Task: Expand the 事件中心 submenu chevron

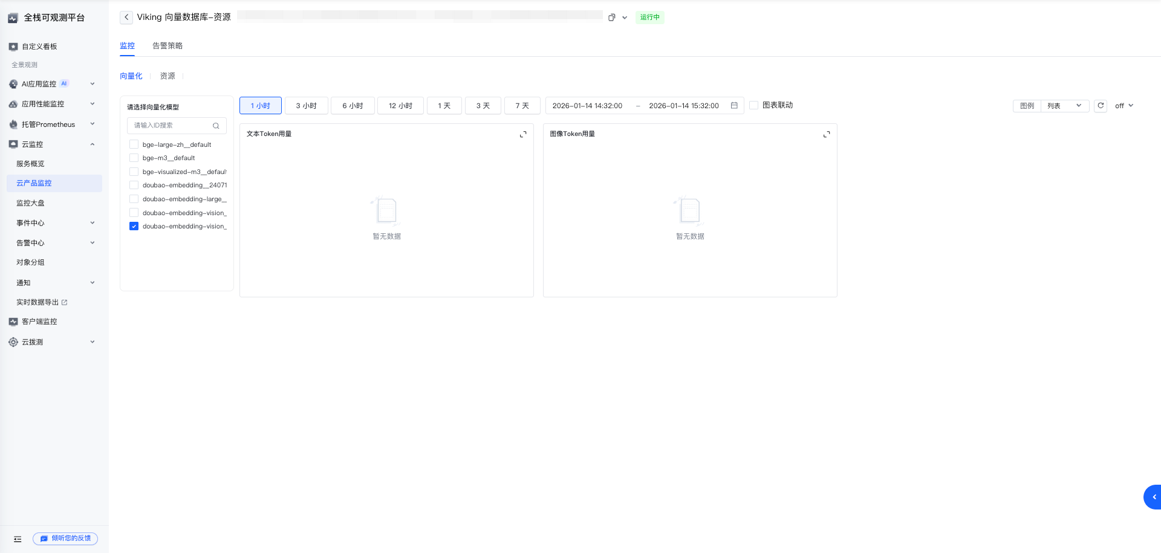Action: click(93, 223)
